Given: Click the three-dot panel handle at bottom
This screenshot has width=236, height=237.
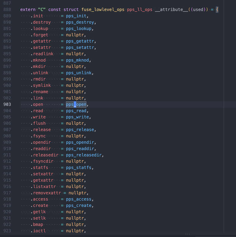Looking at the screenshot, I should (x=188, y=234).
